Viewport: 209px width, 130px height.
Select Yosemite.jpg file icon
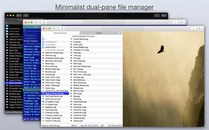tap(71, 118)
